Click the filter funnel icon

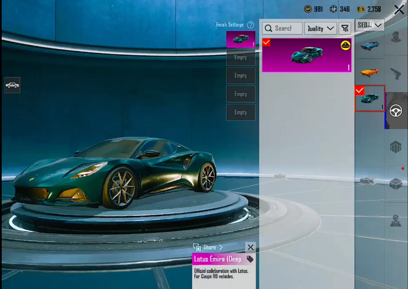tap(345, 28)
